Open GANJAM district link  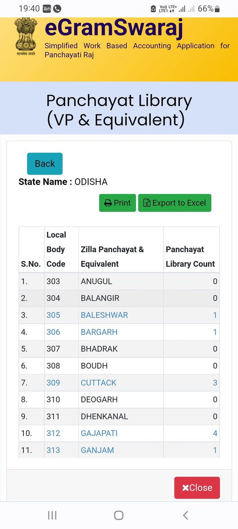tap(97, 450)
